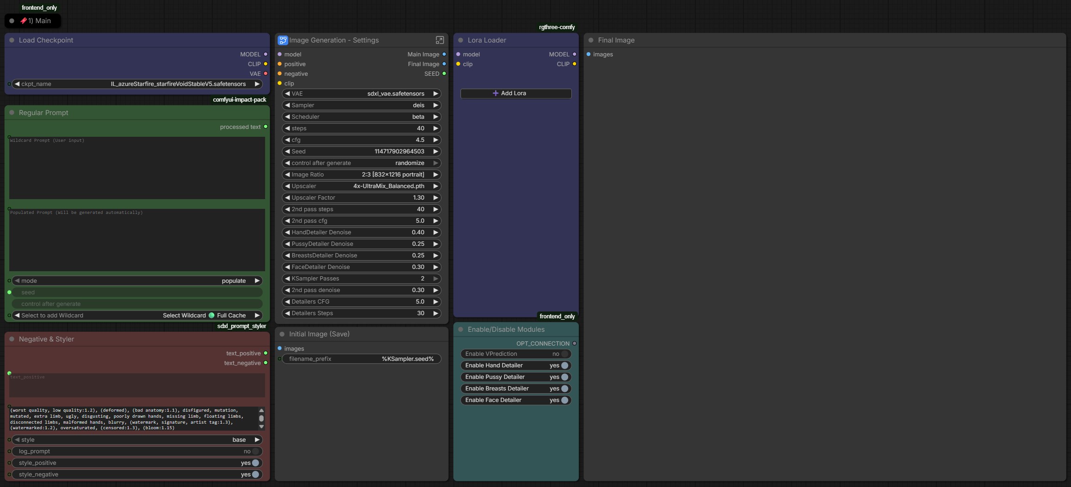The width and height of the screenshot is (1071, 487).
Task: Decrease 2nd pass steps with left arrow
Action: coord(287,209)
